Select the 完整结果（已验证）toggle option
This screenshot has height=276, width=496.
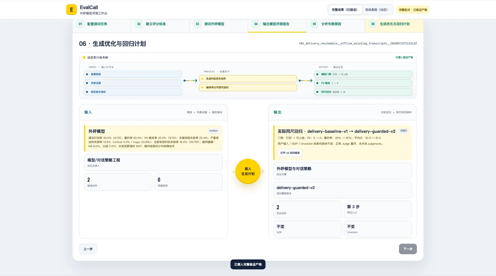(x=344, y=10)
